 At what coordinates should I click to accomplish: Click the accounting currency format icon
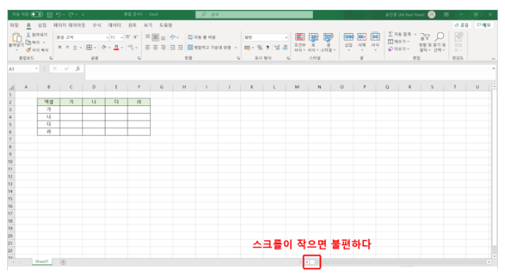pos(247,47)
